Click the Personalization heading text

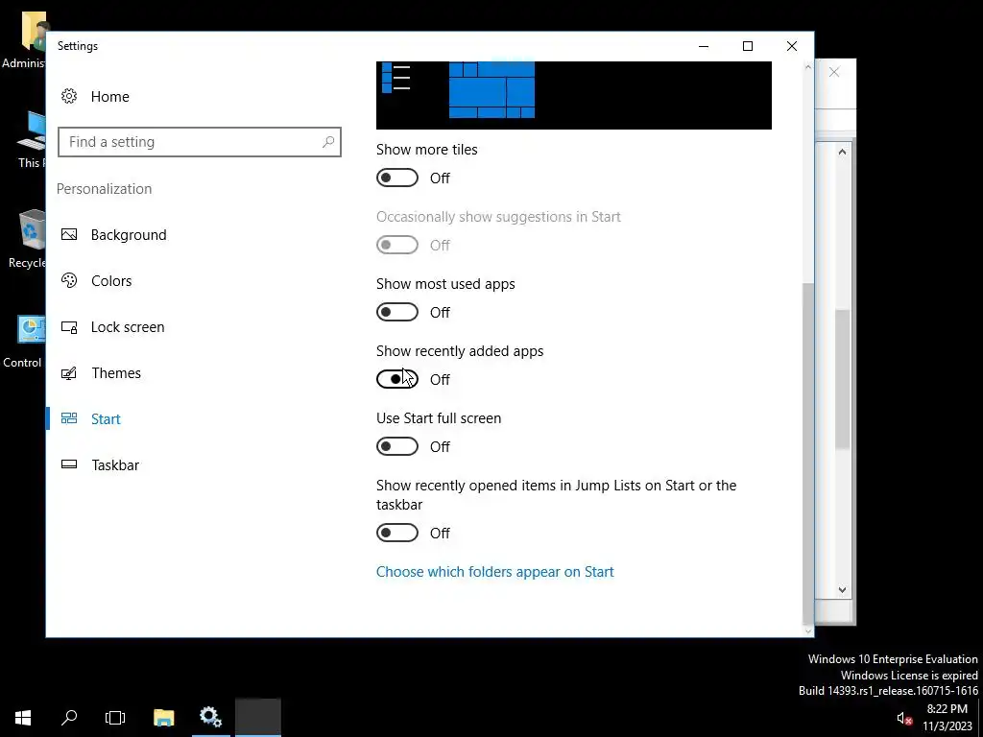[x=104, y=189]
